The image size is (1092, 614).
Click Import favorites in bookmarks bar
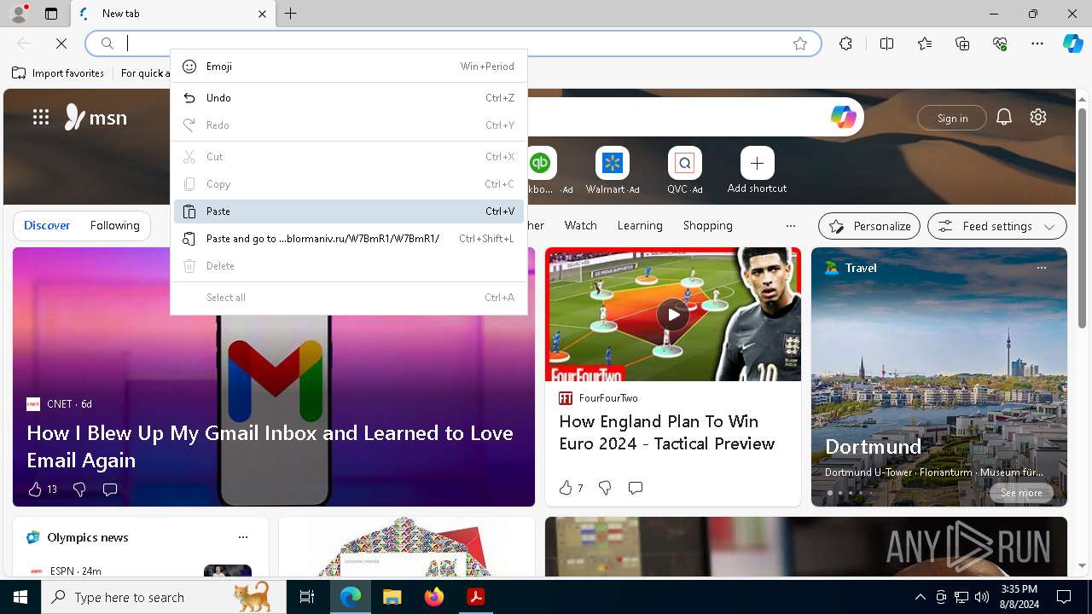click(x=58, y=73)
